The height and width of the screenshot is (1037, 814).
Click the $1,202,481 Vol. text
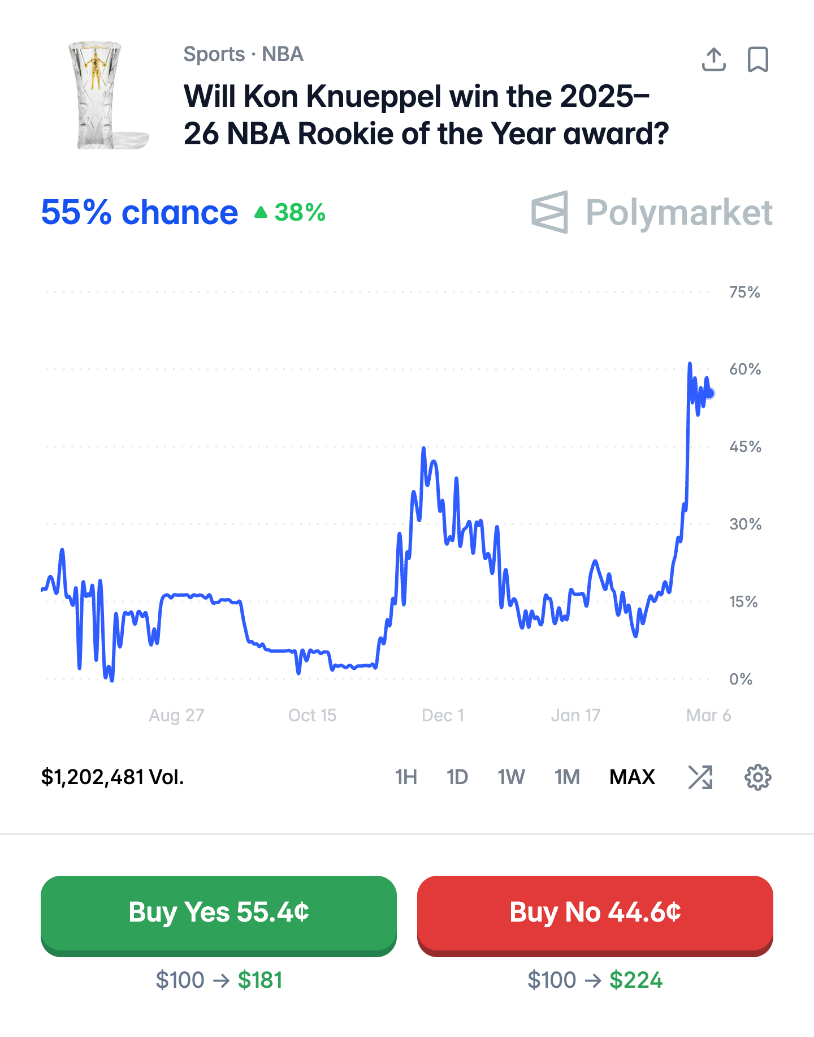click(x=112, y=777)
